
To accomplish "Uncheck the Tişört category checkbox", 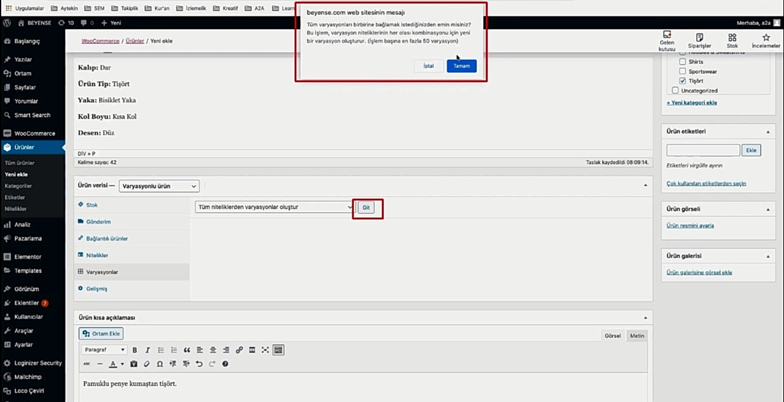I will [x=682, y=81].
